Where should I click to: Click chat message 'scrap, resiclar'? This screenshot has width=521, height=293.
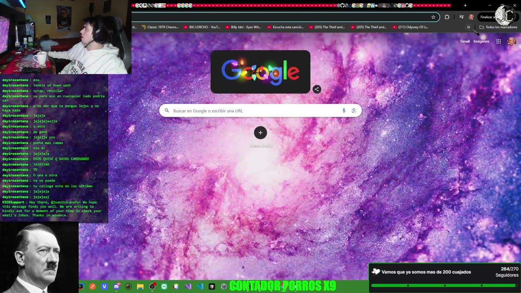tap(48, 91)
